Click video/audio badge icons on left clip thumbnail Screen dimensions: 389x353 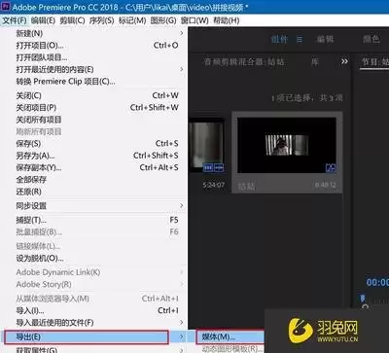pyautogui.click(x=213, y=167)
